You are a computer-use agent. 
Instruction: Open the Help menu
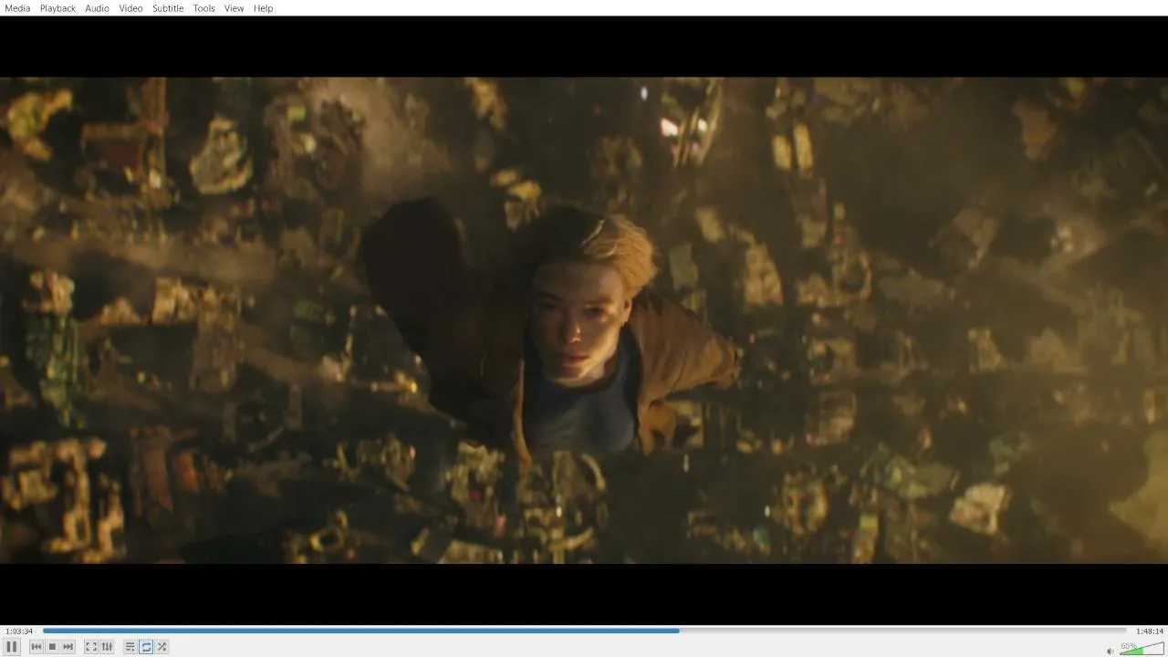tap(263, 8)
